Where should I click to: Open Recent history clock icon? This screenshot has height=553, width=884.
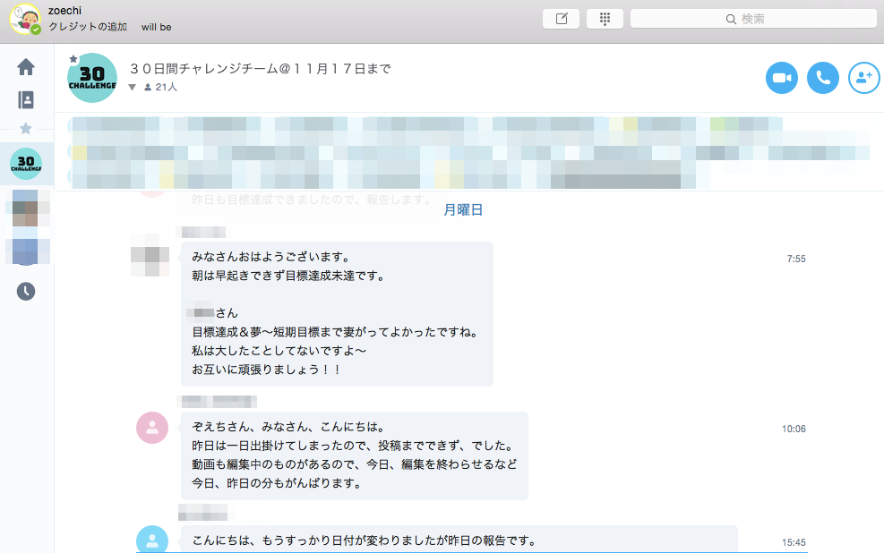[26, 291]
